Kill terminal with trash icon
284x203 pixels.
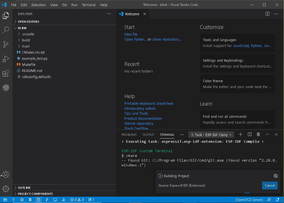[x=258, y=134]
